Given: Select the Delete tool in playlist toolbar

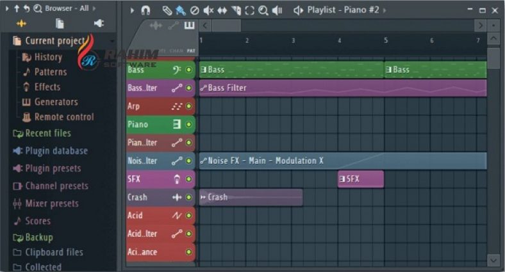Looking at the screenshot, I should tap(195, 11).
